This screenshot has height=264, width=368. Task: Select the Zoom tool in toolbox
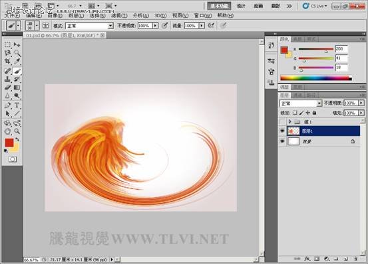[17, 131]
